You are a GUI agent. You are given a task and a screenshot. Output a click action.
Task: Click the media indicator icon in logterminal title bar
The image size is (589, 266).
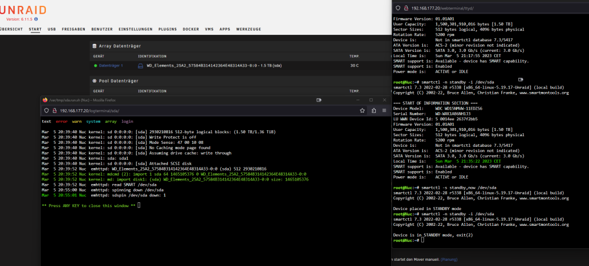[319, 100]
